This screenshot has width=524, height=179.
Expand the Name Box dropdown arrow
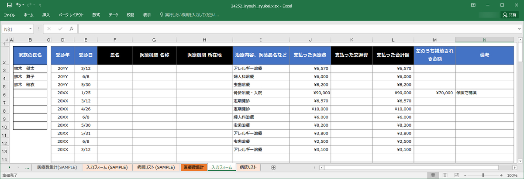(x=31, y=29)
